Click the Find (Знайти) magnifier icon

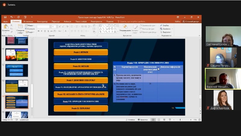click(161, 26)
